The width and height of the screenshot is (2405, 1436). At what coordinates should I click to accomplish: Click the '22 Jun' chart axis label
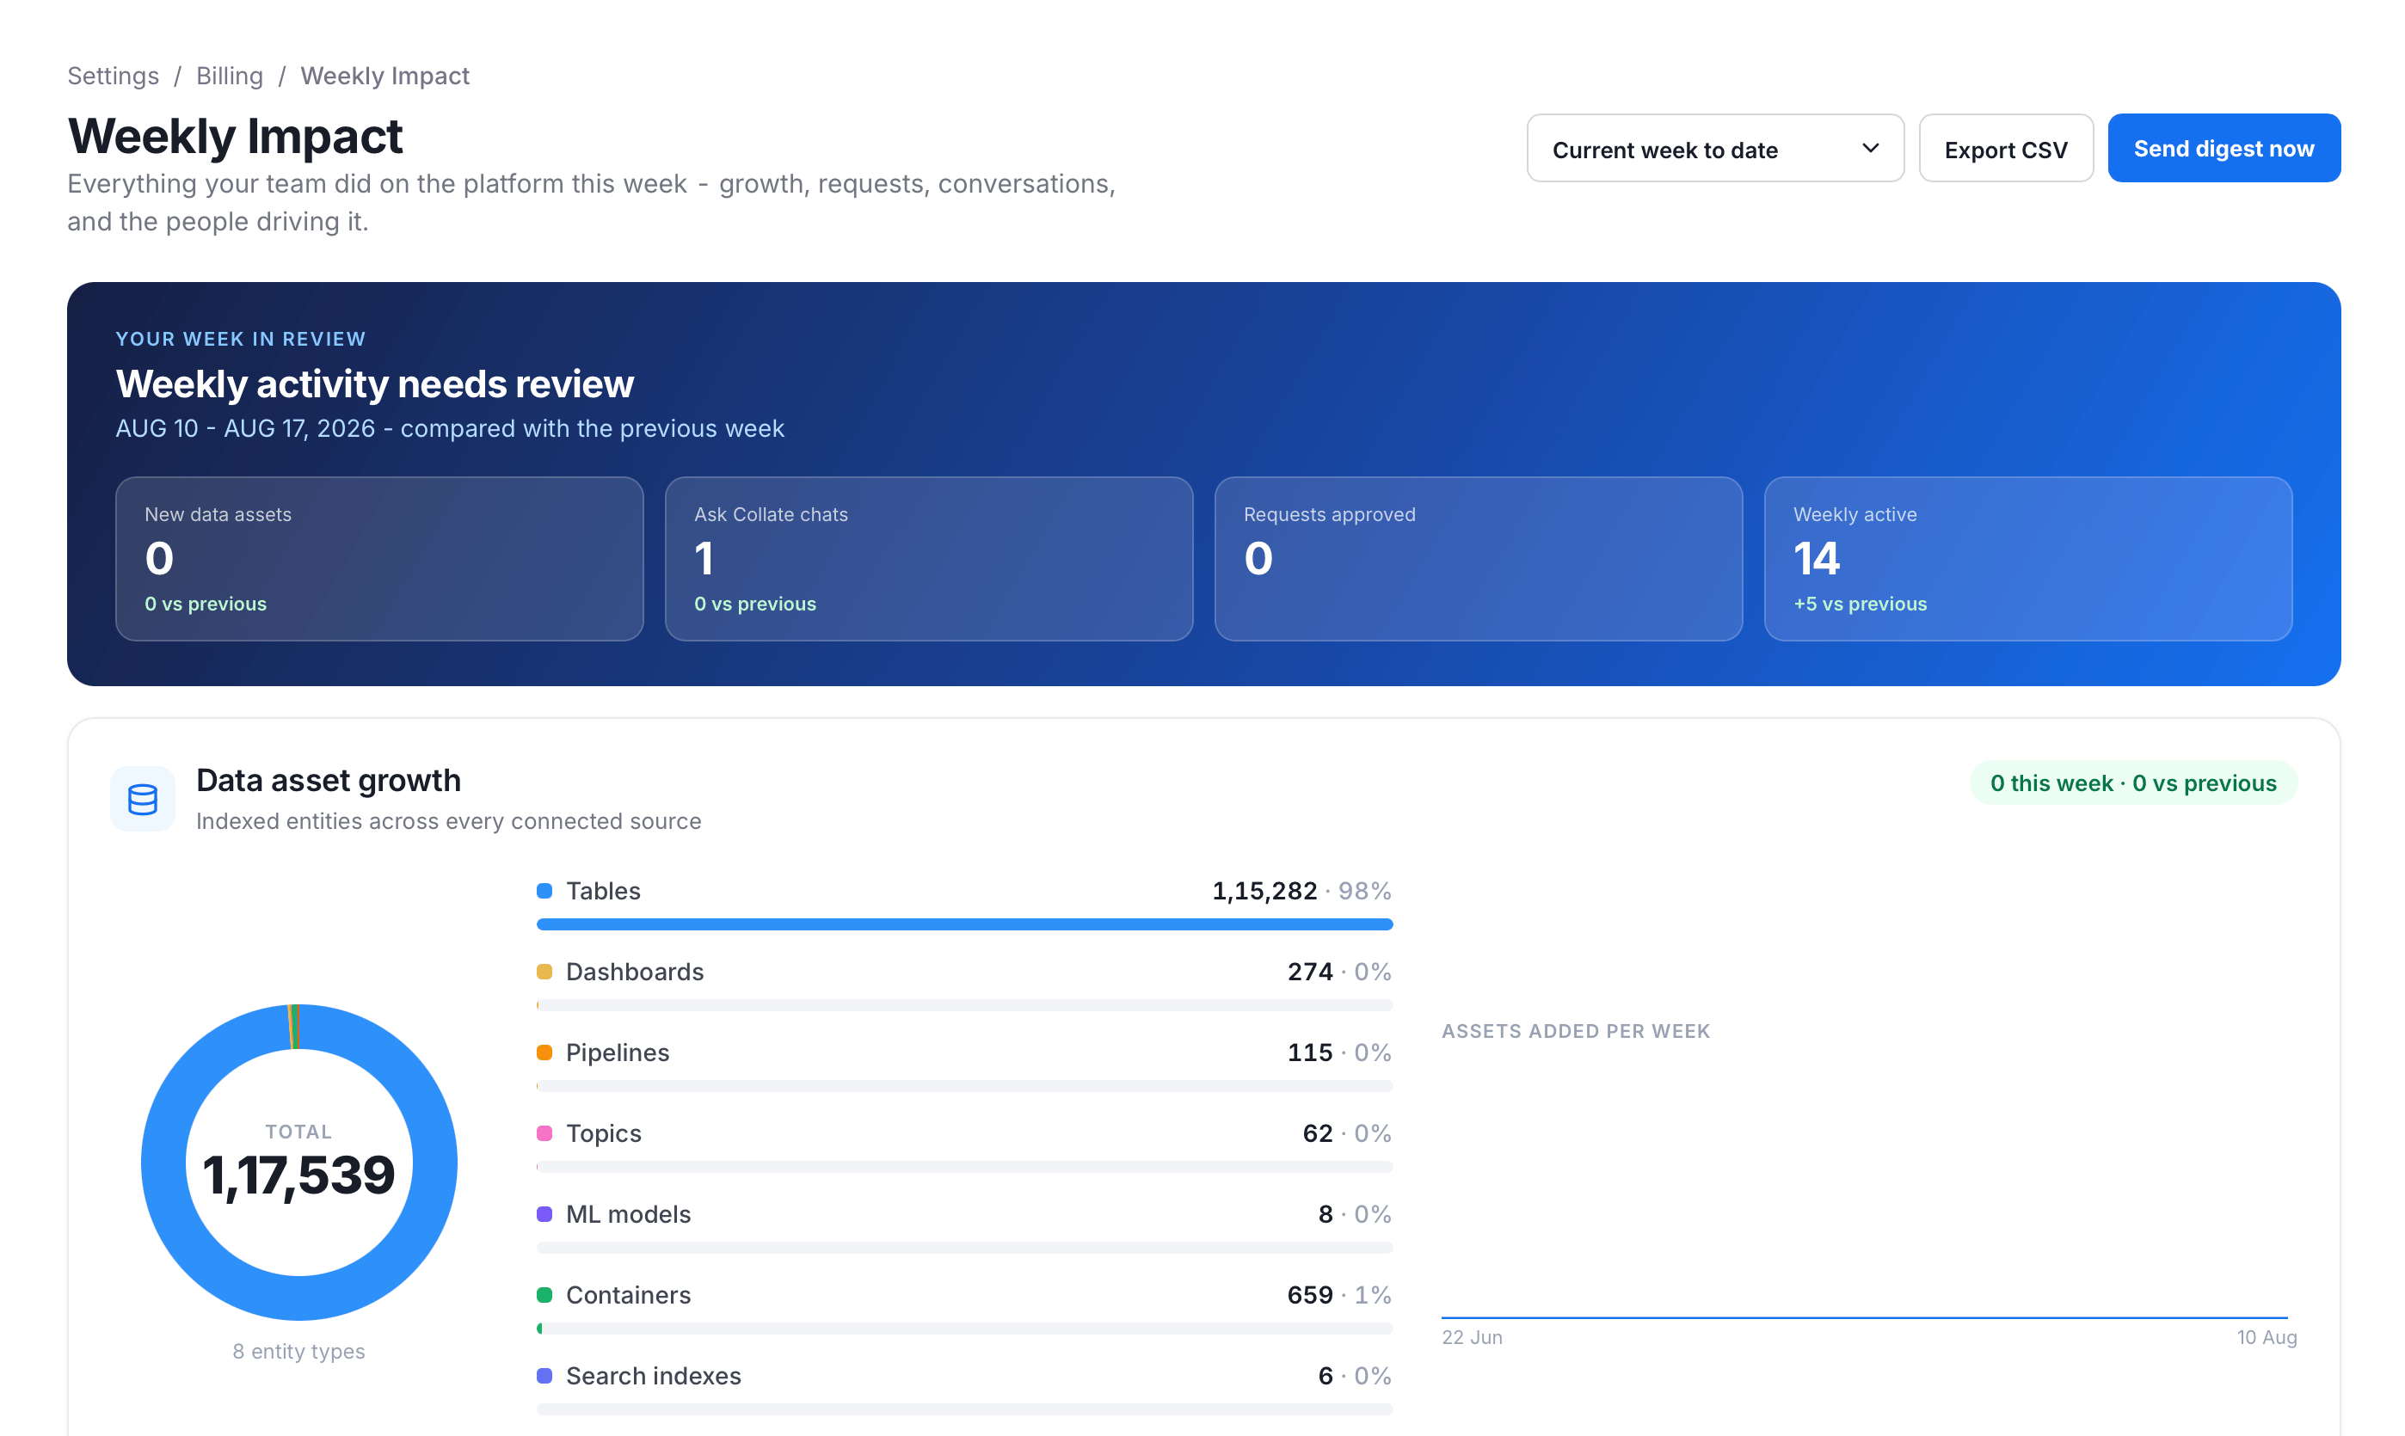click(1472, 1337)
